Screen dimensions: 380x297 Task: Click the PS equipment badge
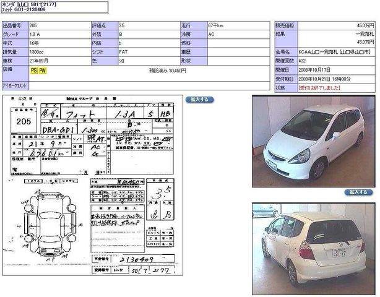(34, 71)
